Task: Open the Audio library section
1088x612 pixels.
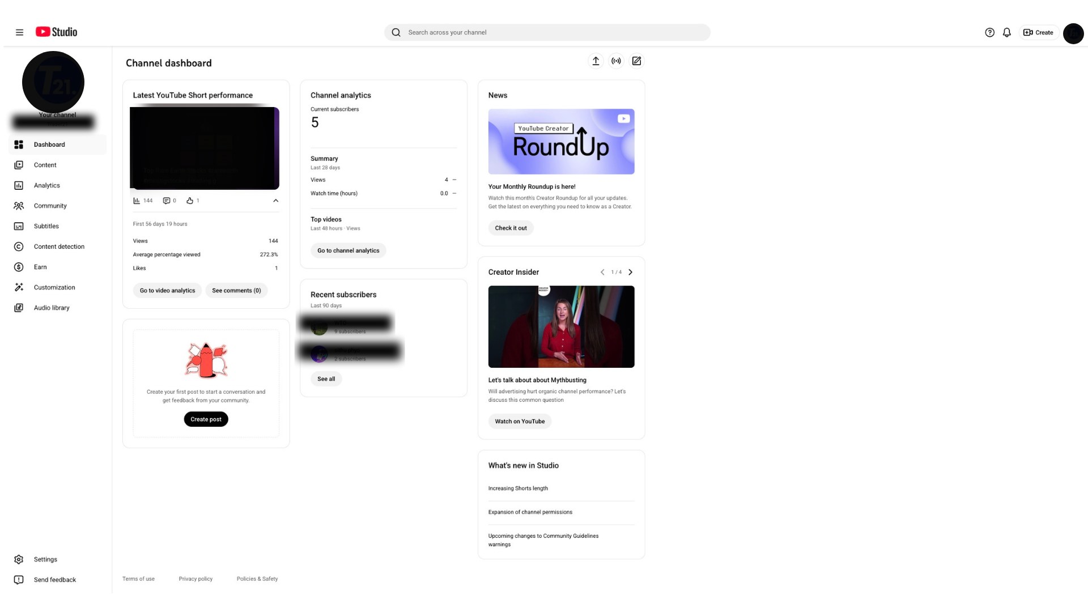Action: coord(52,308)
